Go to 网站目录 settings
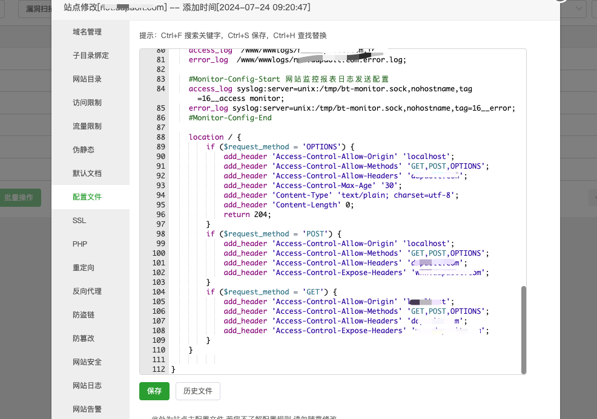Viewport: 597px width, 419px height. [87, 79]
